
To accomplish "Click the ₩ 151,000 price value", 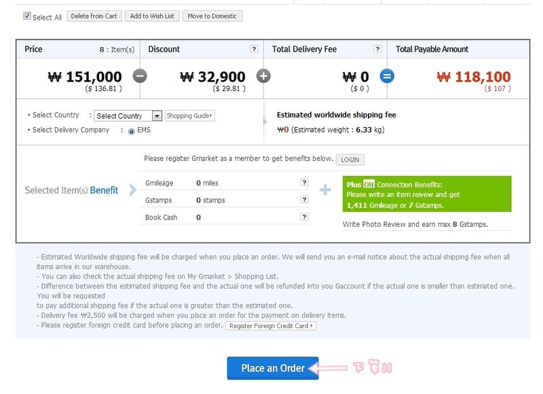I will click(85, 77).
